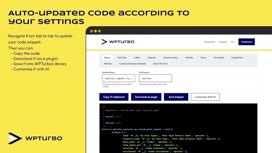Image resolution: width=272 pixels, height=153 pixels.
Task: Click the Customize With AI button
Action: (x=205, y=97)
